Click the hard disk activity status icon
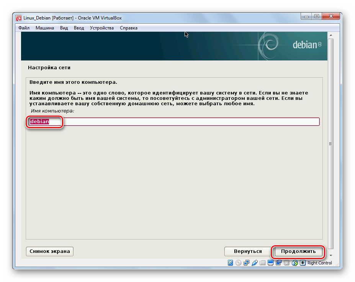355x282 pixels. pyautogui.click(x=230, y=263)
